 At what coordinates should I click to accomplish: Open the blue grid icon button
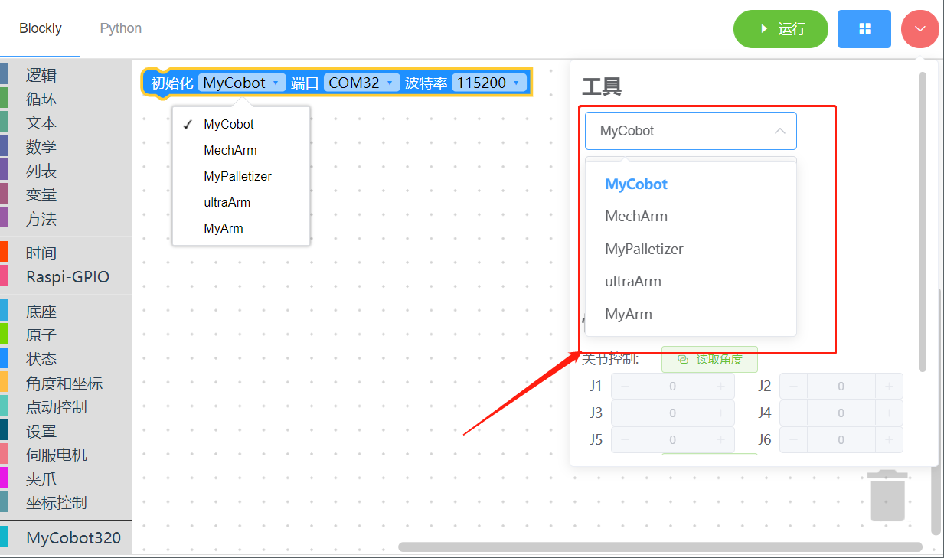864,29
